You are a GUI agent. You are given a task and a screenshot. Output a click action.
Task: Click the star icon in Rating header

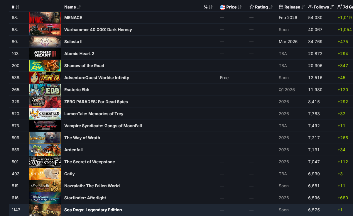(x=251, y=7)
